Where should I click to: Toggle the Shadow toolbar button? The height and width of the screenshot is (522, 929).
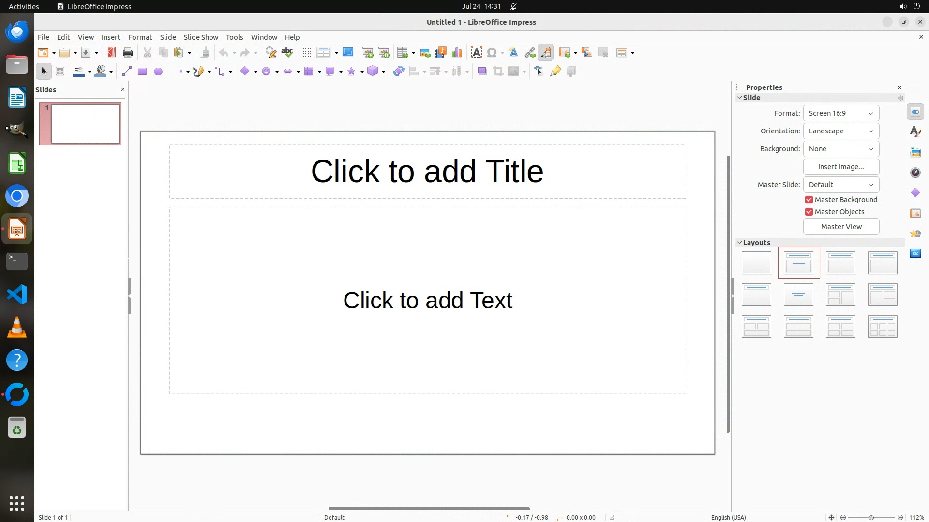[482, 72]
